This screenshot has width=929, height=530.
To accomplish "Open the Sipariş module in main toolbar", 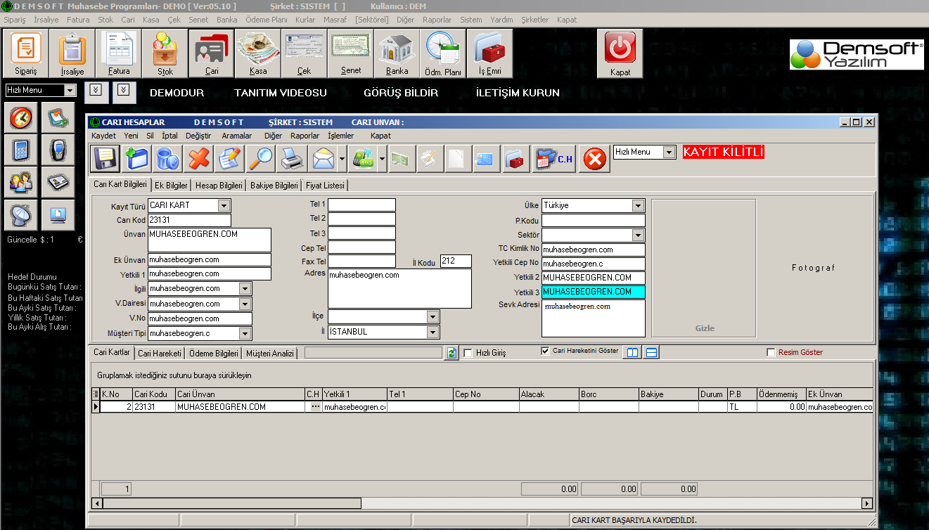I will (x=26, y=53).
